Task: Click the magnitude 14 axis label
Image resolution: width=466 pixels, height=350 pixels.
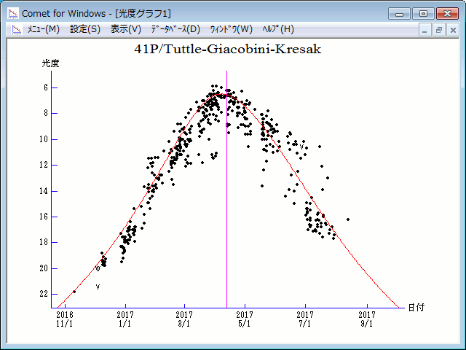Action: [44, 191]
